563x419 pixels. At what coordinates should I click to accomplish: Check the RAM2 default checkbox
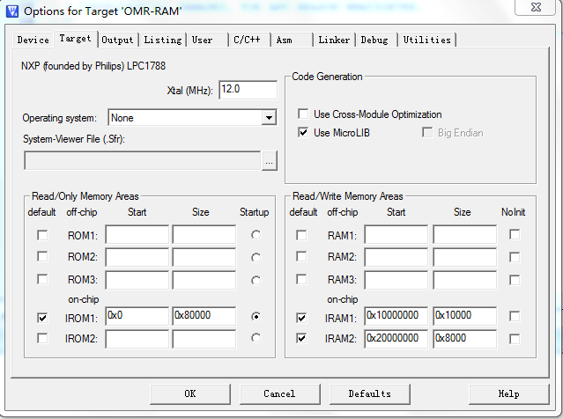pyautogui.click(x=301, y=256)
